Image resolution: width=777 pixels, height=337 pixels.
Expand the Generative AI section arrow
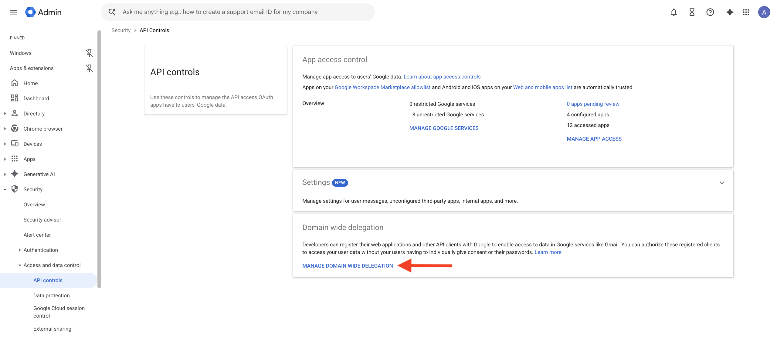[x=5, y=174]
